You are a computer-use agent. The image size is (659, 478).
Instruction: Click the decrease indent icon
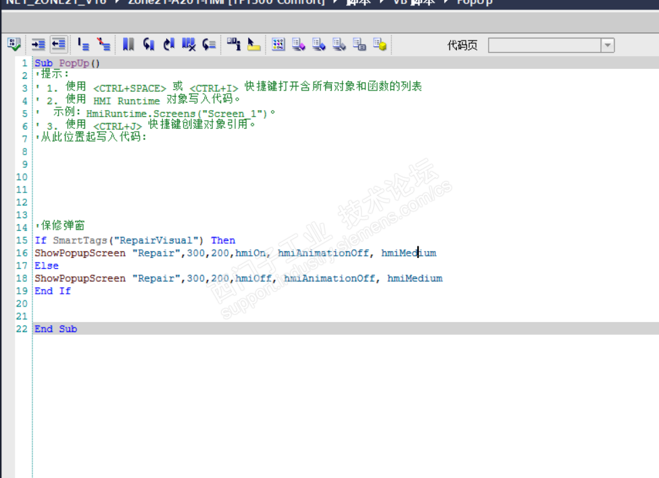coord(59,44)
